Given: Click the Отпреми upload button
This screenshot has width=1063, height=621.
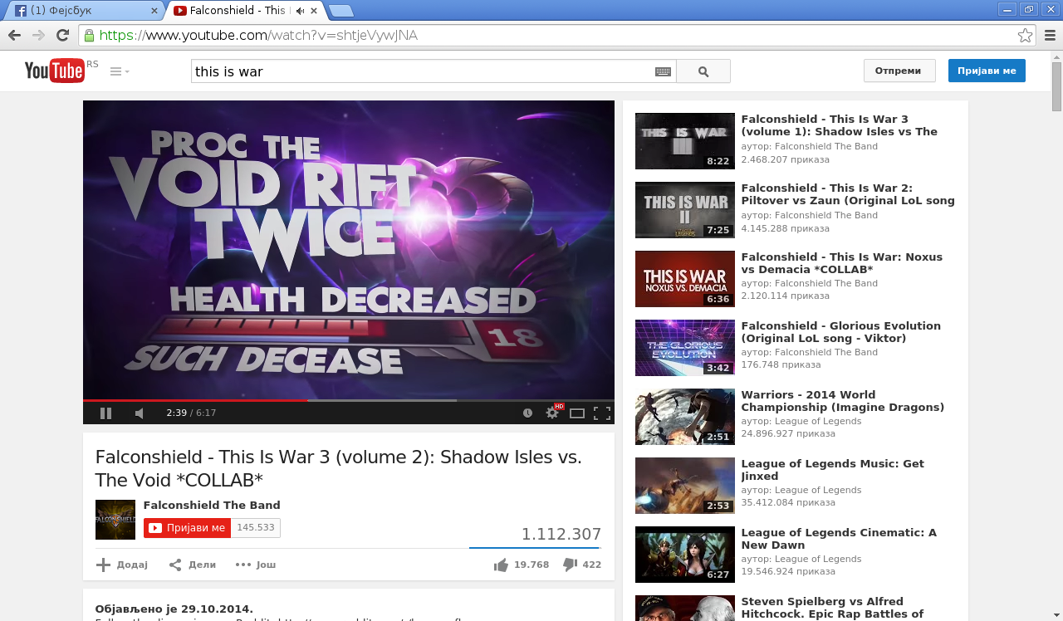Looking at the screenshot, I should pos(899,71).
